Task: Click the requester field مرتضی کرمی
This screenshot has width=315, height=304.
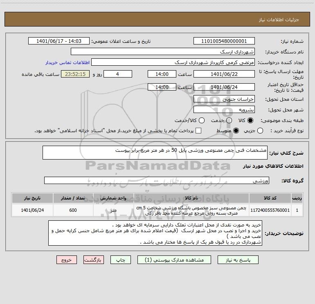Action: (173, 62)
